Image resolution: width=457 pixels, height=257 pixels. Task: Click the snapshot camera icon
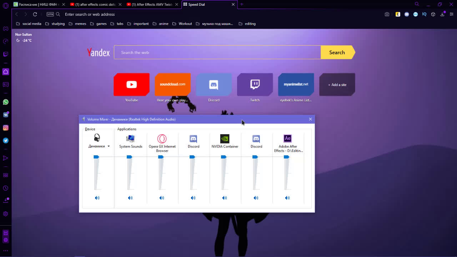(387, 14)
